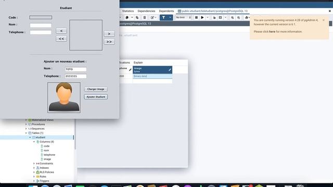
Task: Open the Execute options dropdown arrow
Action: 208,18
